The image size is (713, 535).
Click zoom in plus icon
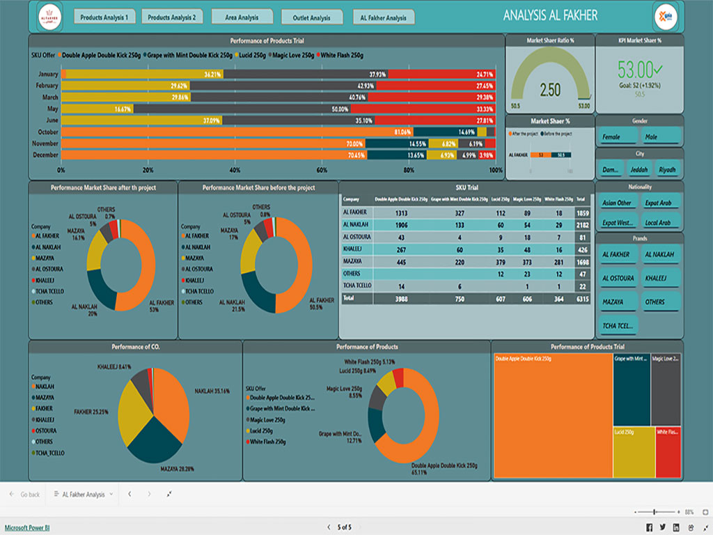(x=678, y=512)
